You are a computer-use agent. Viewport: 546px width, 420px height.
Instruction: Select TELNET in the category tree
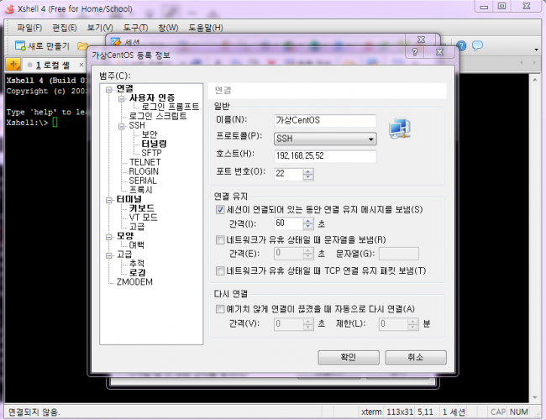point(144,162)
